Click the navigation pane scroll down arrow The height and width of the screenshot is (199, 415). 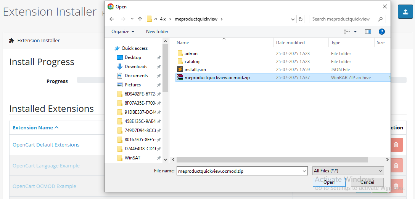[166, 159]
